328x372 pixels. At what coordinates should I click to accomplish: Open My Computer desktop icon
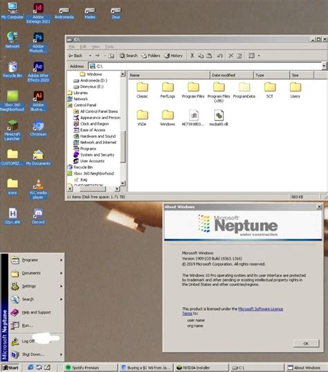12,11
